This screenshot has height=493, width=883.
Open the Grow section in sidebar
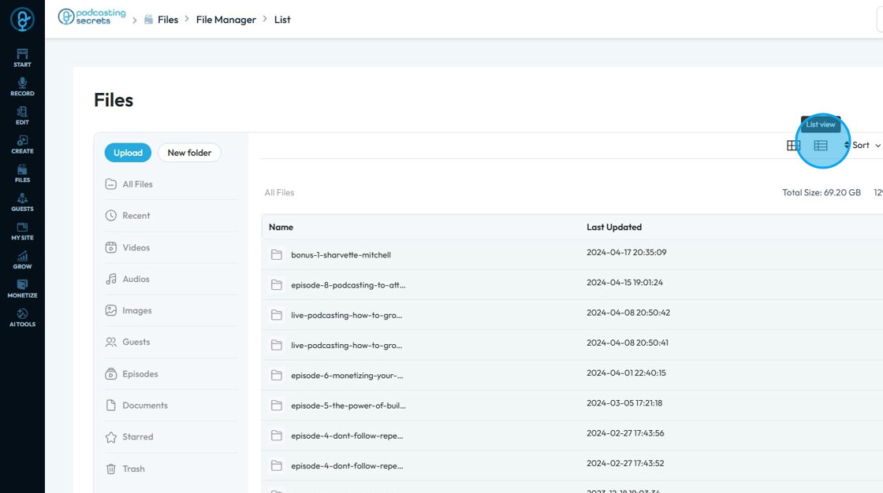(22, 259)
